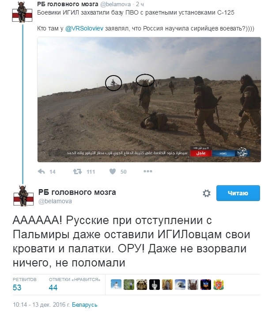Open the coat-of-arms avatar profile
The width and height of the screenshot is (272, 312).
pos(219,284)
